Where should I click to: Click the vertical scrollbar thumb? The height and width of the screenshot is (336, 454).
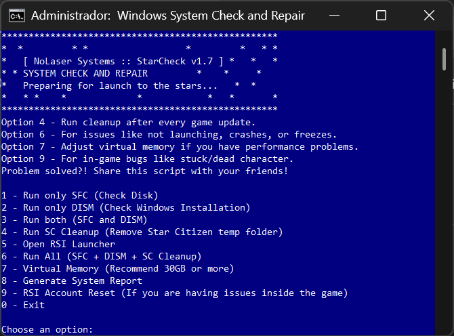pyautogui.click(x=444, y=60)
